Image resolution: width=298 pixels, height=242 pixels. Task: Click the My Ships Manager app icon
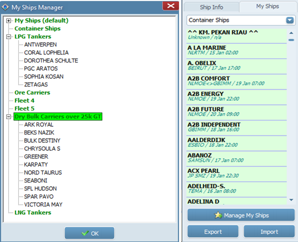(x=5, y=7)
